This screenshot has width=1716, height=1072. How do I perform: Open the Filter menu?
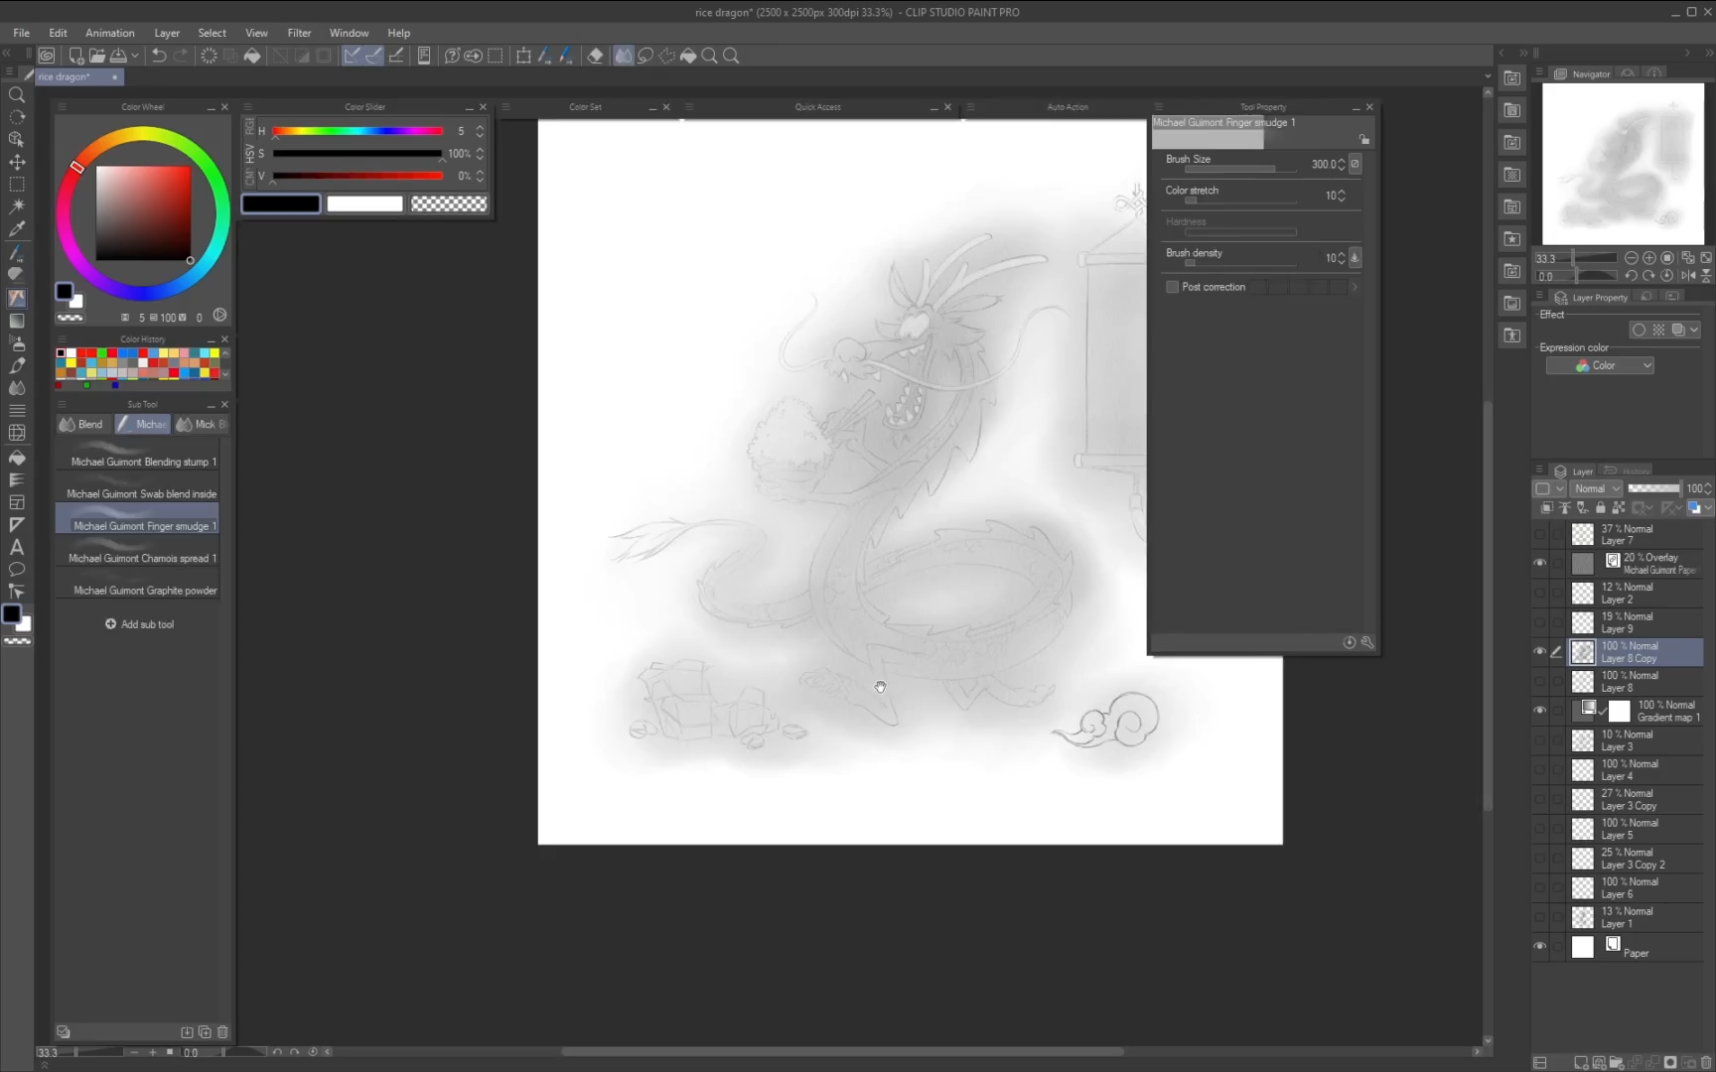click(299, 33)
